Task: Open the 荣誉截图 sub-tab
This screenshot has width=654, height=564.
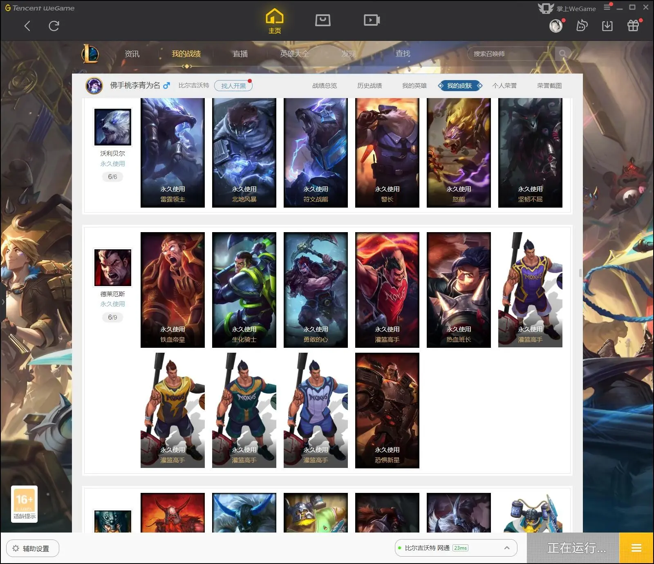Action: coord(549,86)
